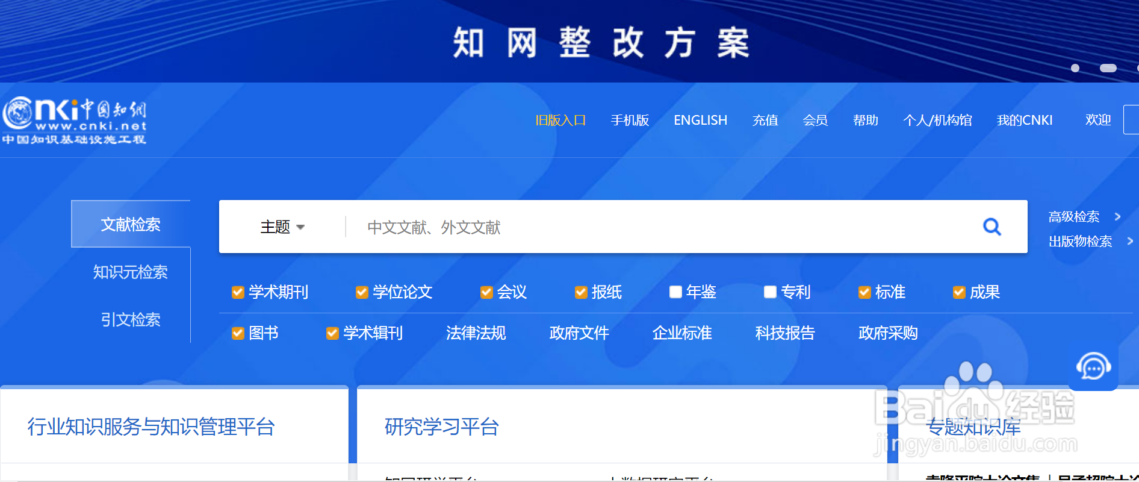Open 高级检索 advanced search link

pyautogui.click(x=1074, y=217)
